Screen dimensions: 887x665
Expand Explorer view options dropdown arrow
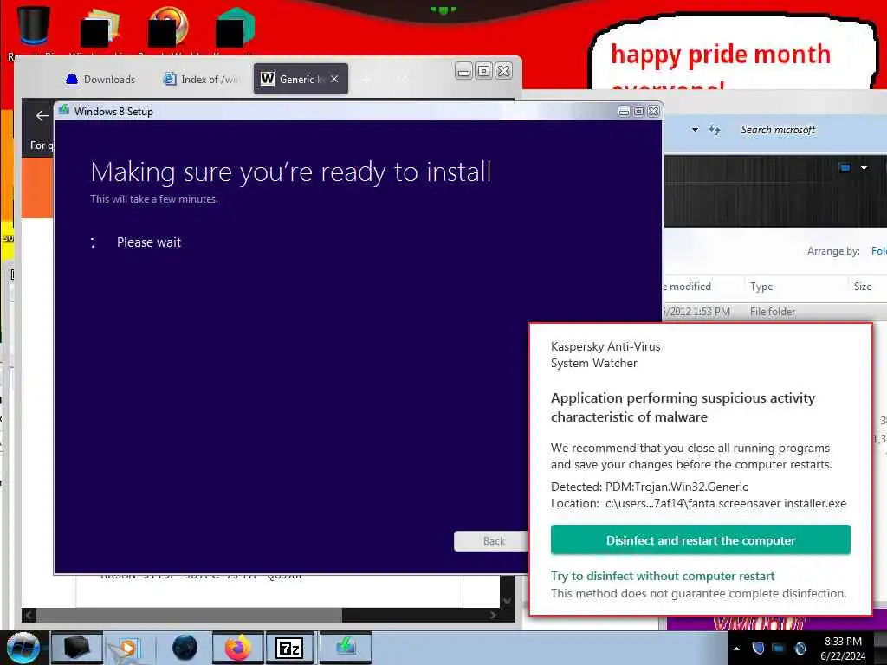tap(864, 167)
